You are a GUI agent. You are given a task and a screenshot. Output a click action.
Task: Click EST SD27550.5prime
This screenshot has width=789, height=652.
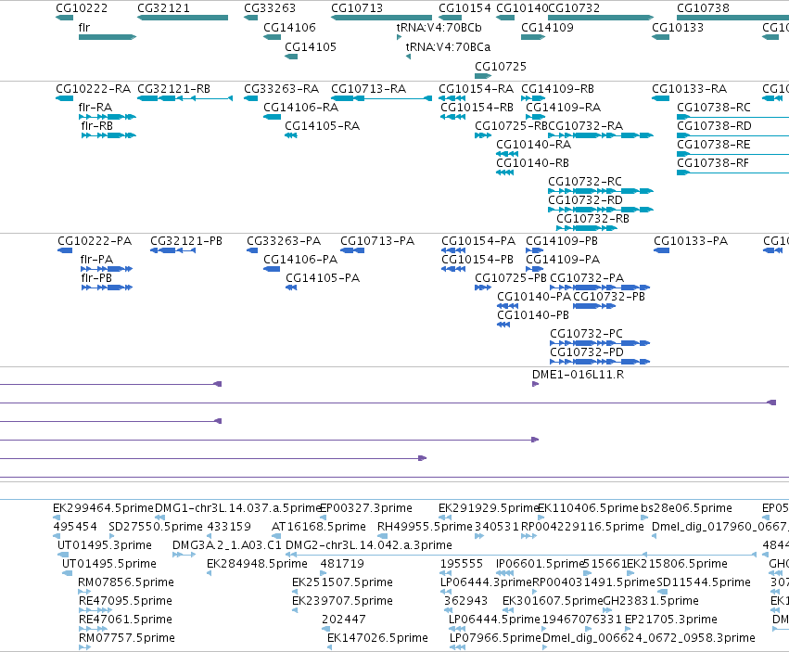[x=156, y=527]
